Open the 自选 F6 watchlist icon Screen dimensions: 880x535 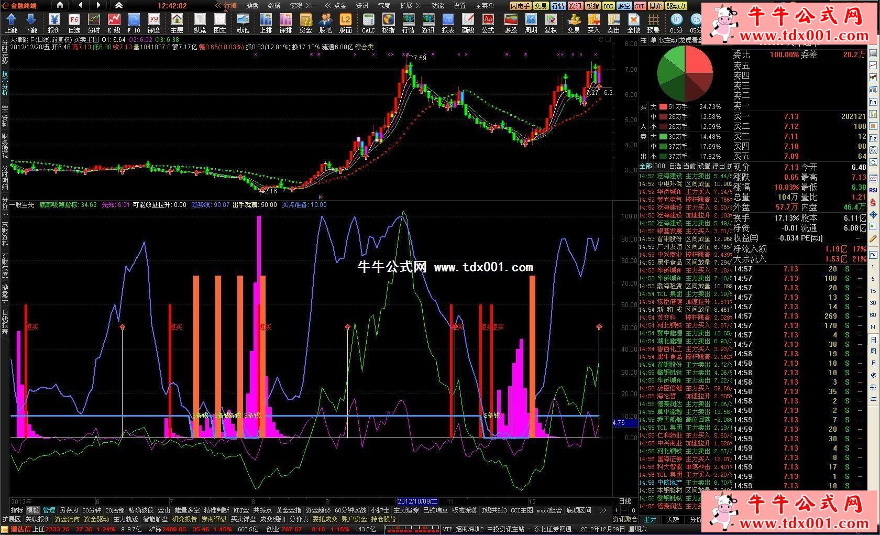(74, 24)
